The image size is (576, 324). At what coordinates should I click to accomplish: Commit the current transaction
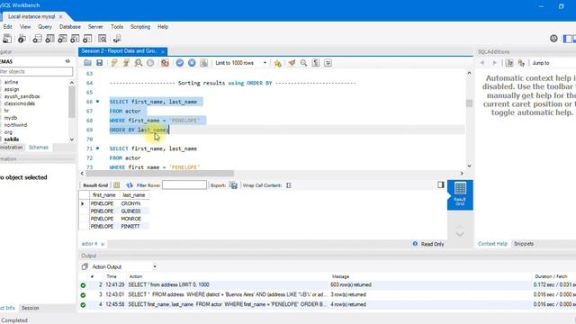180,63
